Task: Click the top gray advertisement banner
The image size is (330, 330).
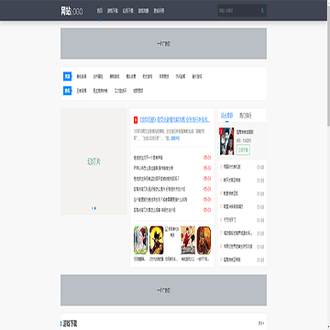Action: (163, 44)
